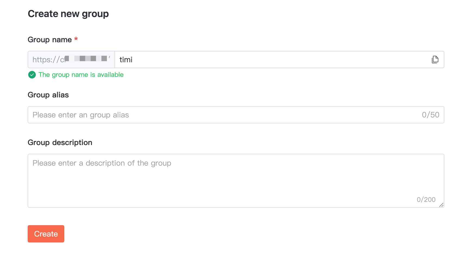Click 'The group name is available' message

[81, 75]
